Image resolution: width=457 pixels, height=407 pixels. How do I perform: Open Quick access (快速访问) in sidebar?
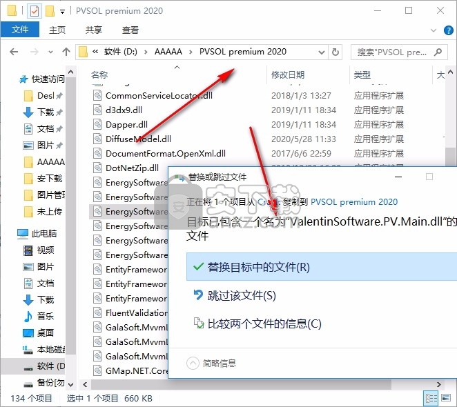point(41,79)
